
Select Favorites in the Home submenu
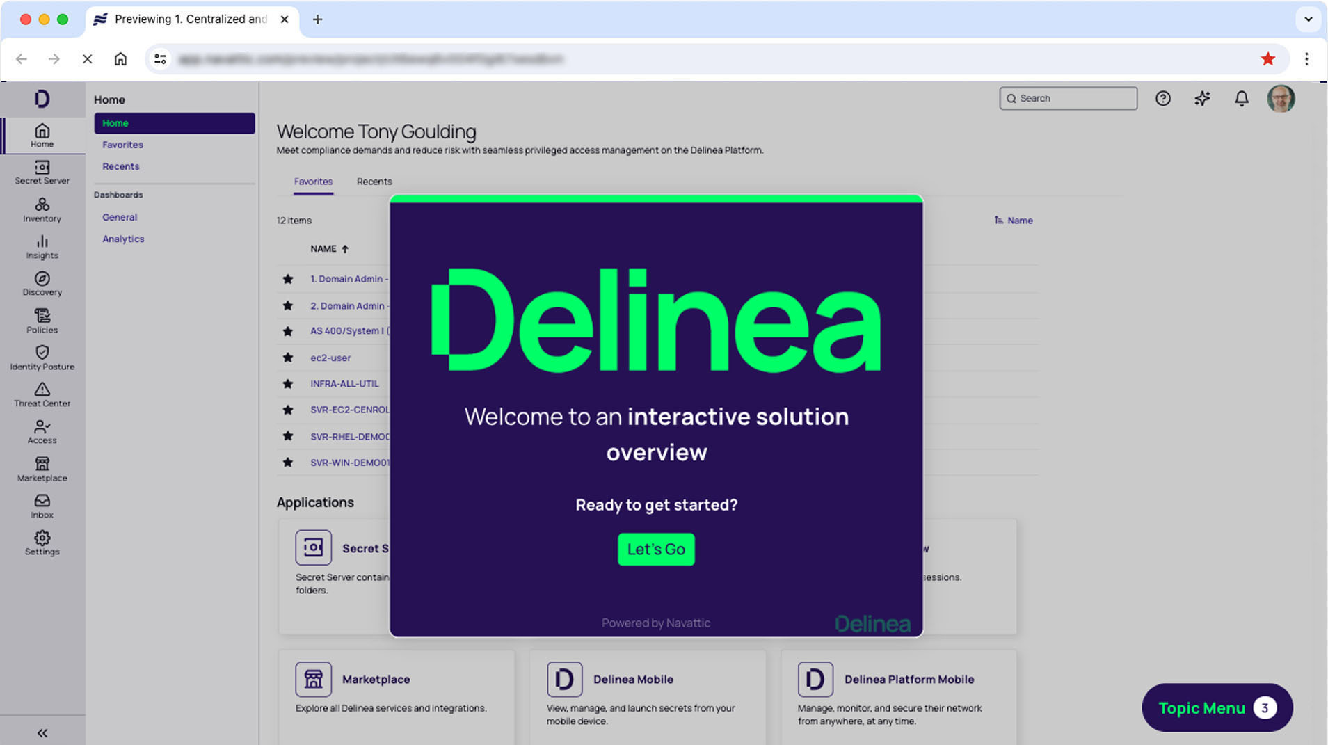click(122, 145)
